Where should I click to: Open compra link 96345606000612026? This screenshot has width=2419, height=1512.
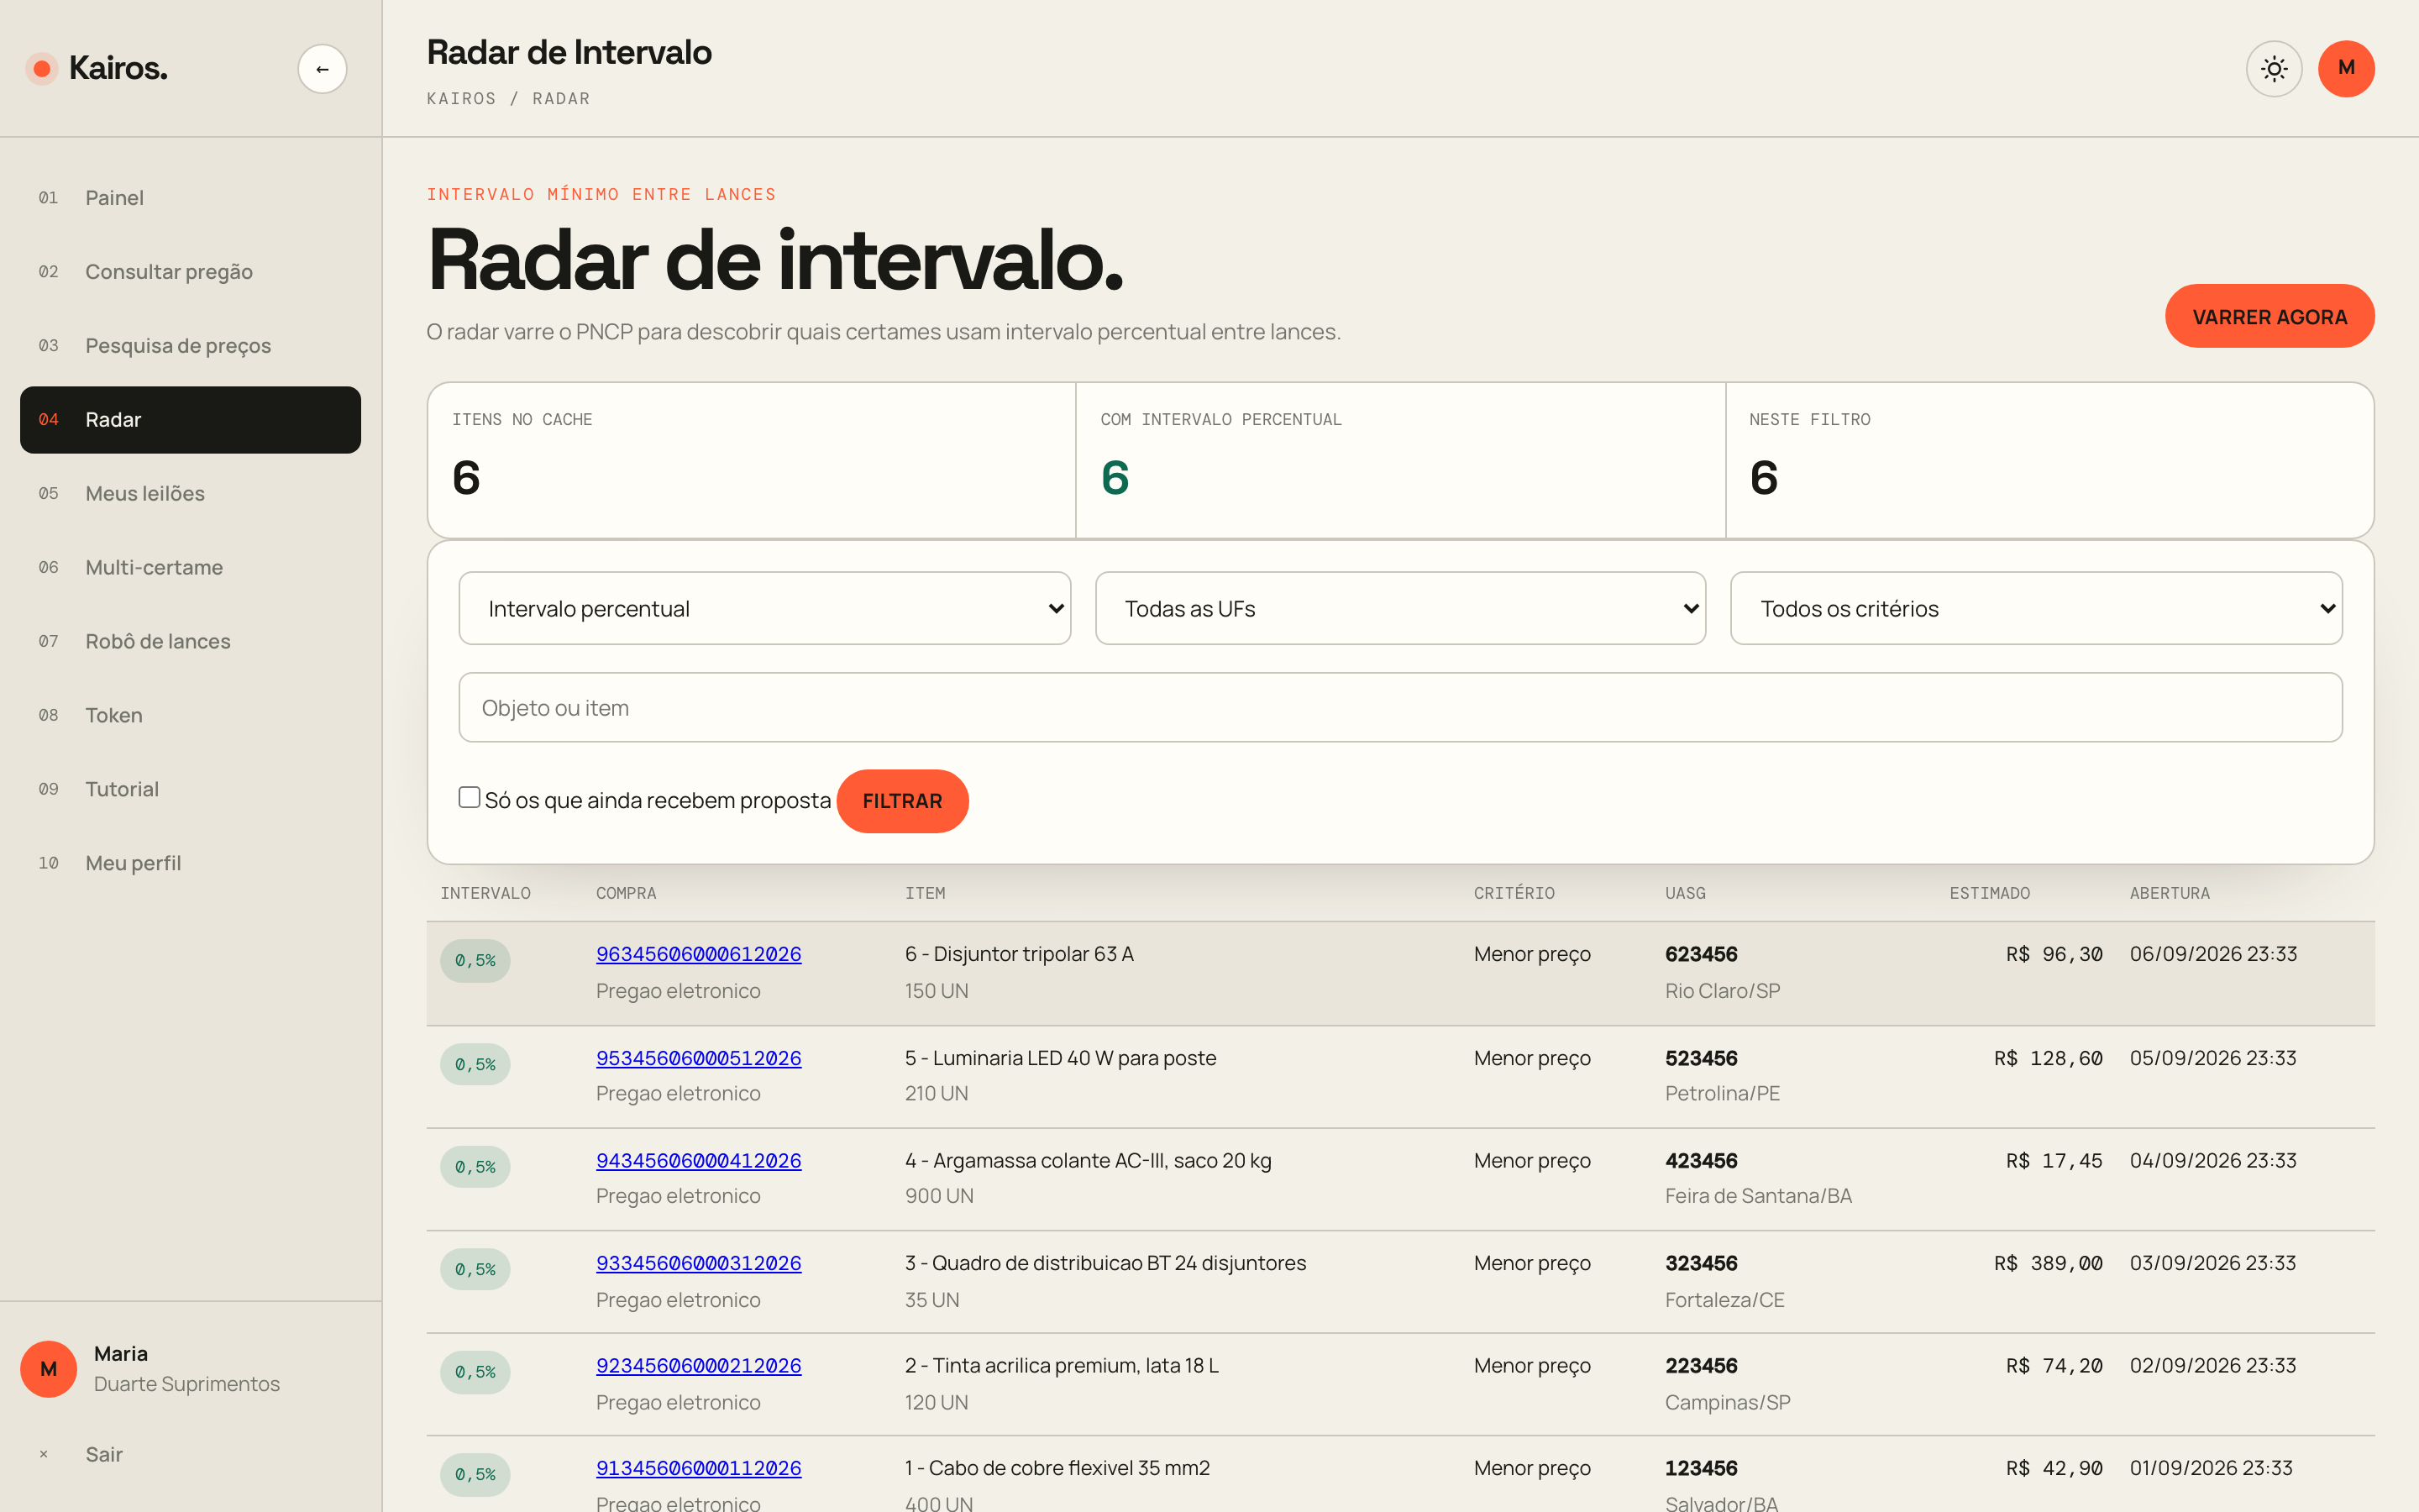[x=699, y=954]
